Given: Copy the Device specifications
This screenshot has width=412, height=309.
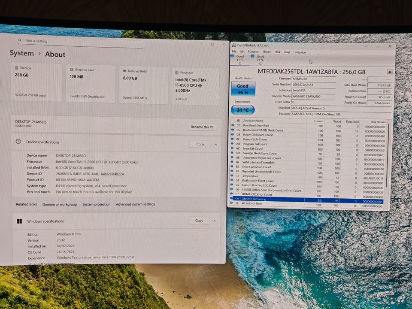Looking at the screenshot, I should 200,144.
